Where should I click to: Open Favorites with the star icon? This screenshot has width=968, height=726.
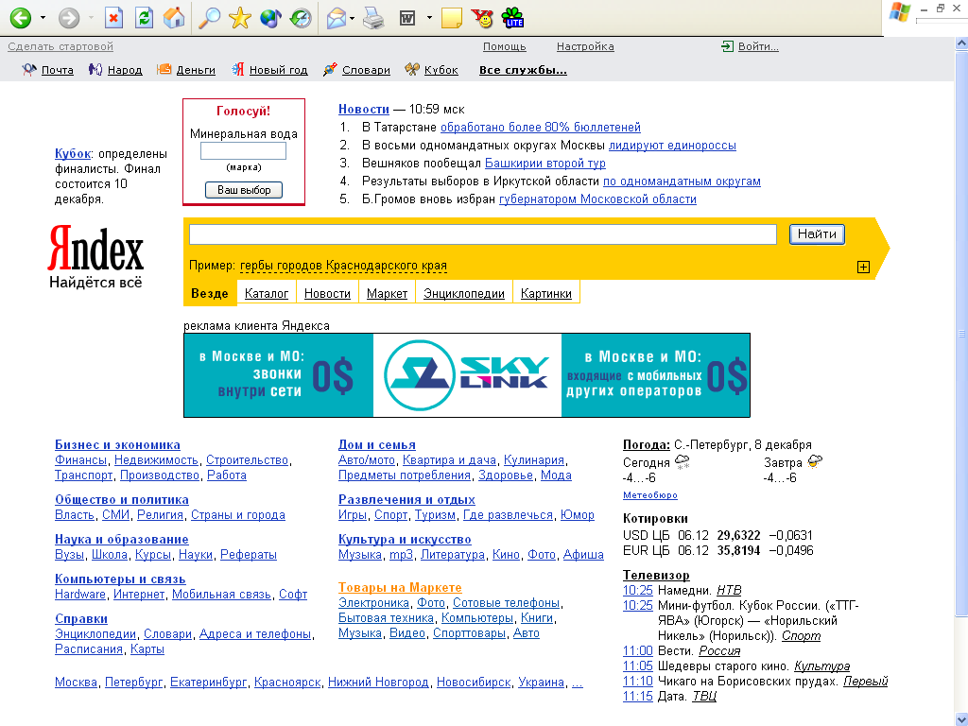[239, 18]
